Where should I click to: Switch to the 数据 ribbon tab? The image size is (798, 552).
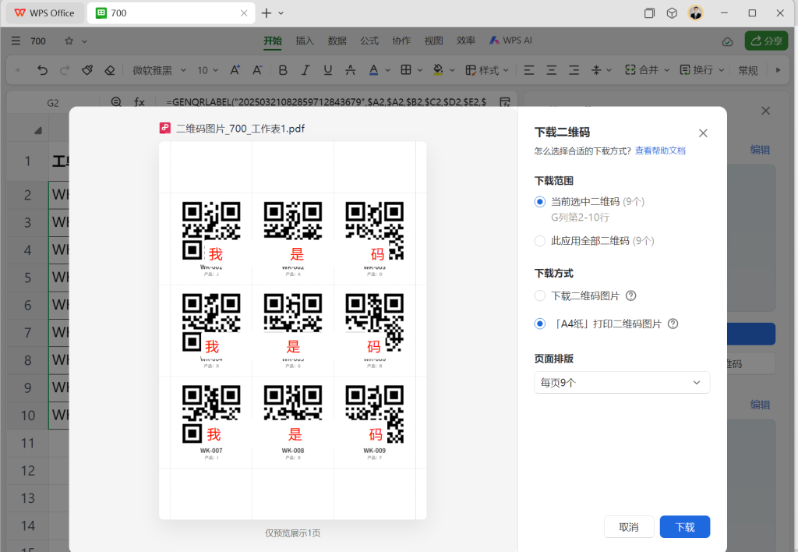coord(337,41)
